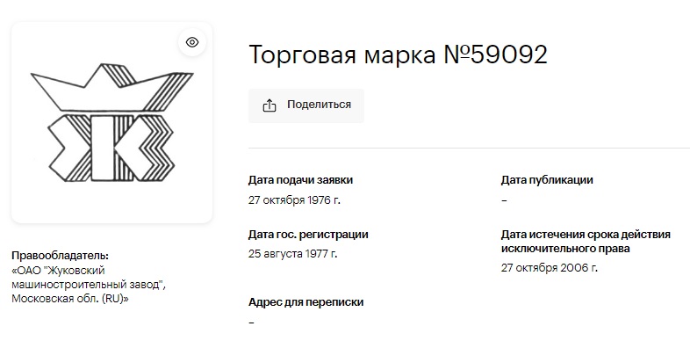
Task: Click the heading Торговая марка №59092
Action: click(398, 54)
